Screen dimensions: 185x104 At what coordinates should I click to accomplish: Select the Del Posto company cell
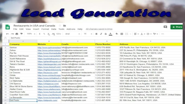click(23, 100)
